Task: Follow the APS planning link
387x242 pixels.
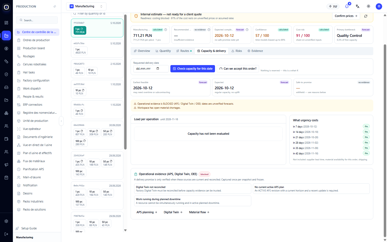Action: (147, 212)
